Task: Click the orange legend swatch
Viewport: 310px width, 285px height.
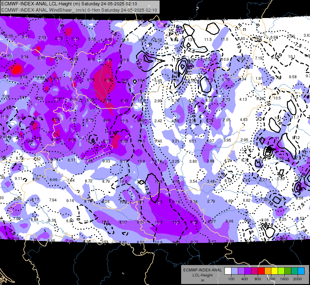Action: [268, 271]
